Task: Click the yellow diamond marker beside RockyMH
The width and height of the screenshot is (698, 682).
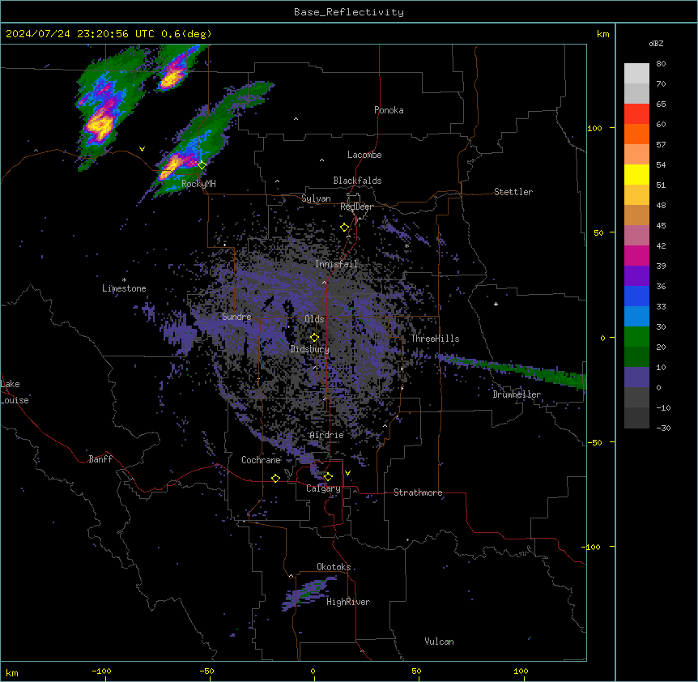Action: 202,165
